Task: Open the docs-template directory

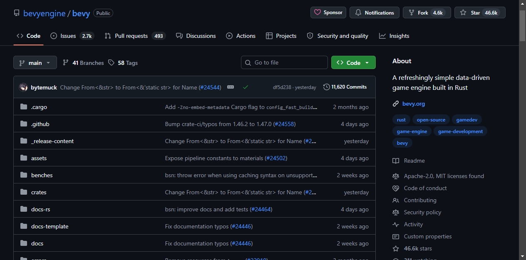Action: (50, 226)
